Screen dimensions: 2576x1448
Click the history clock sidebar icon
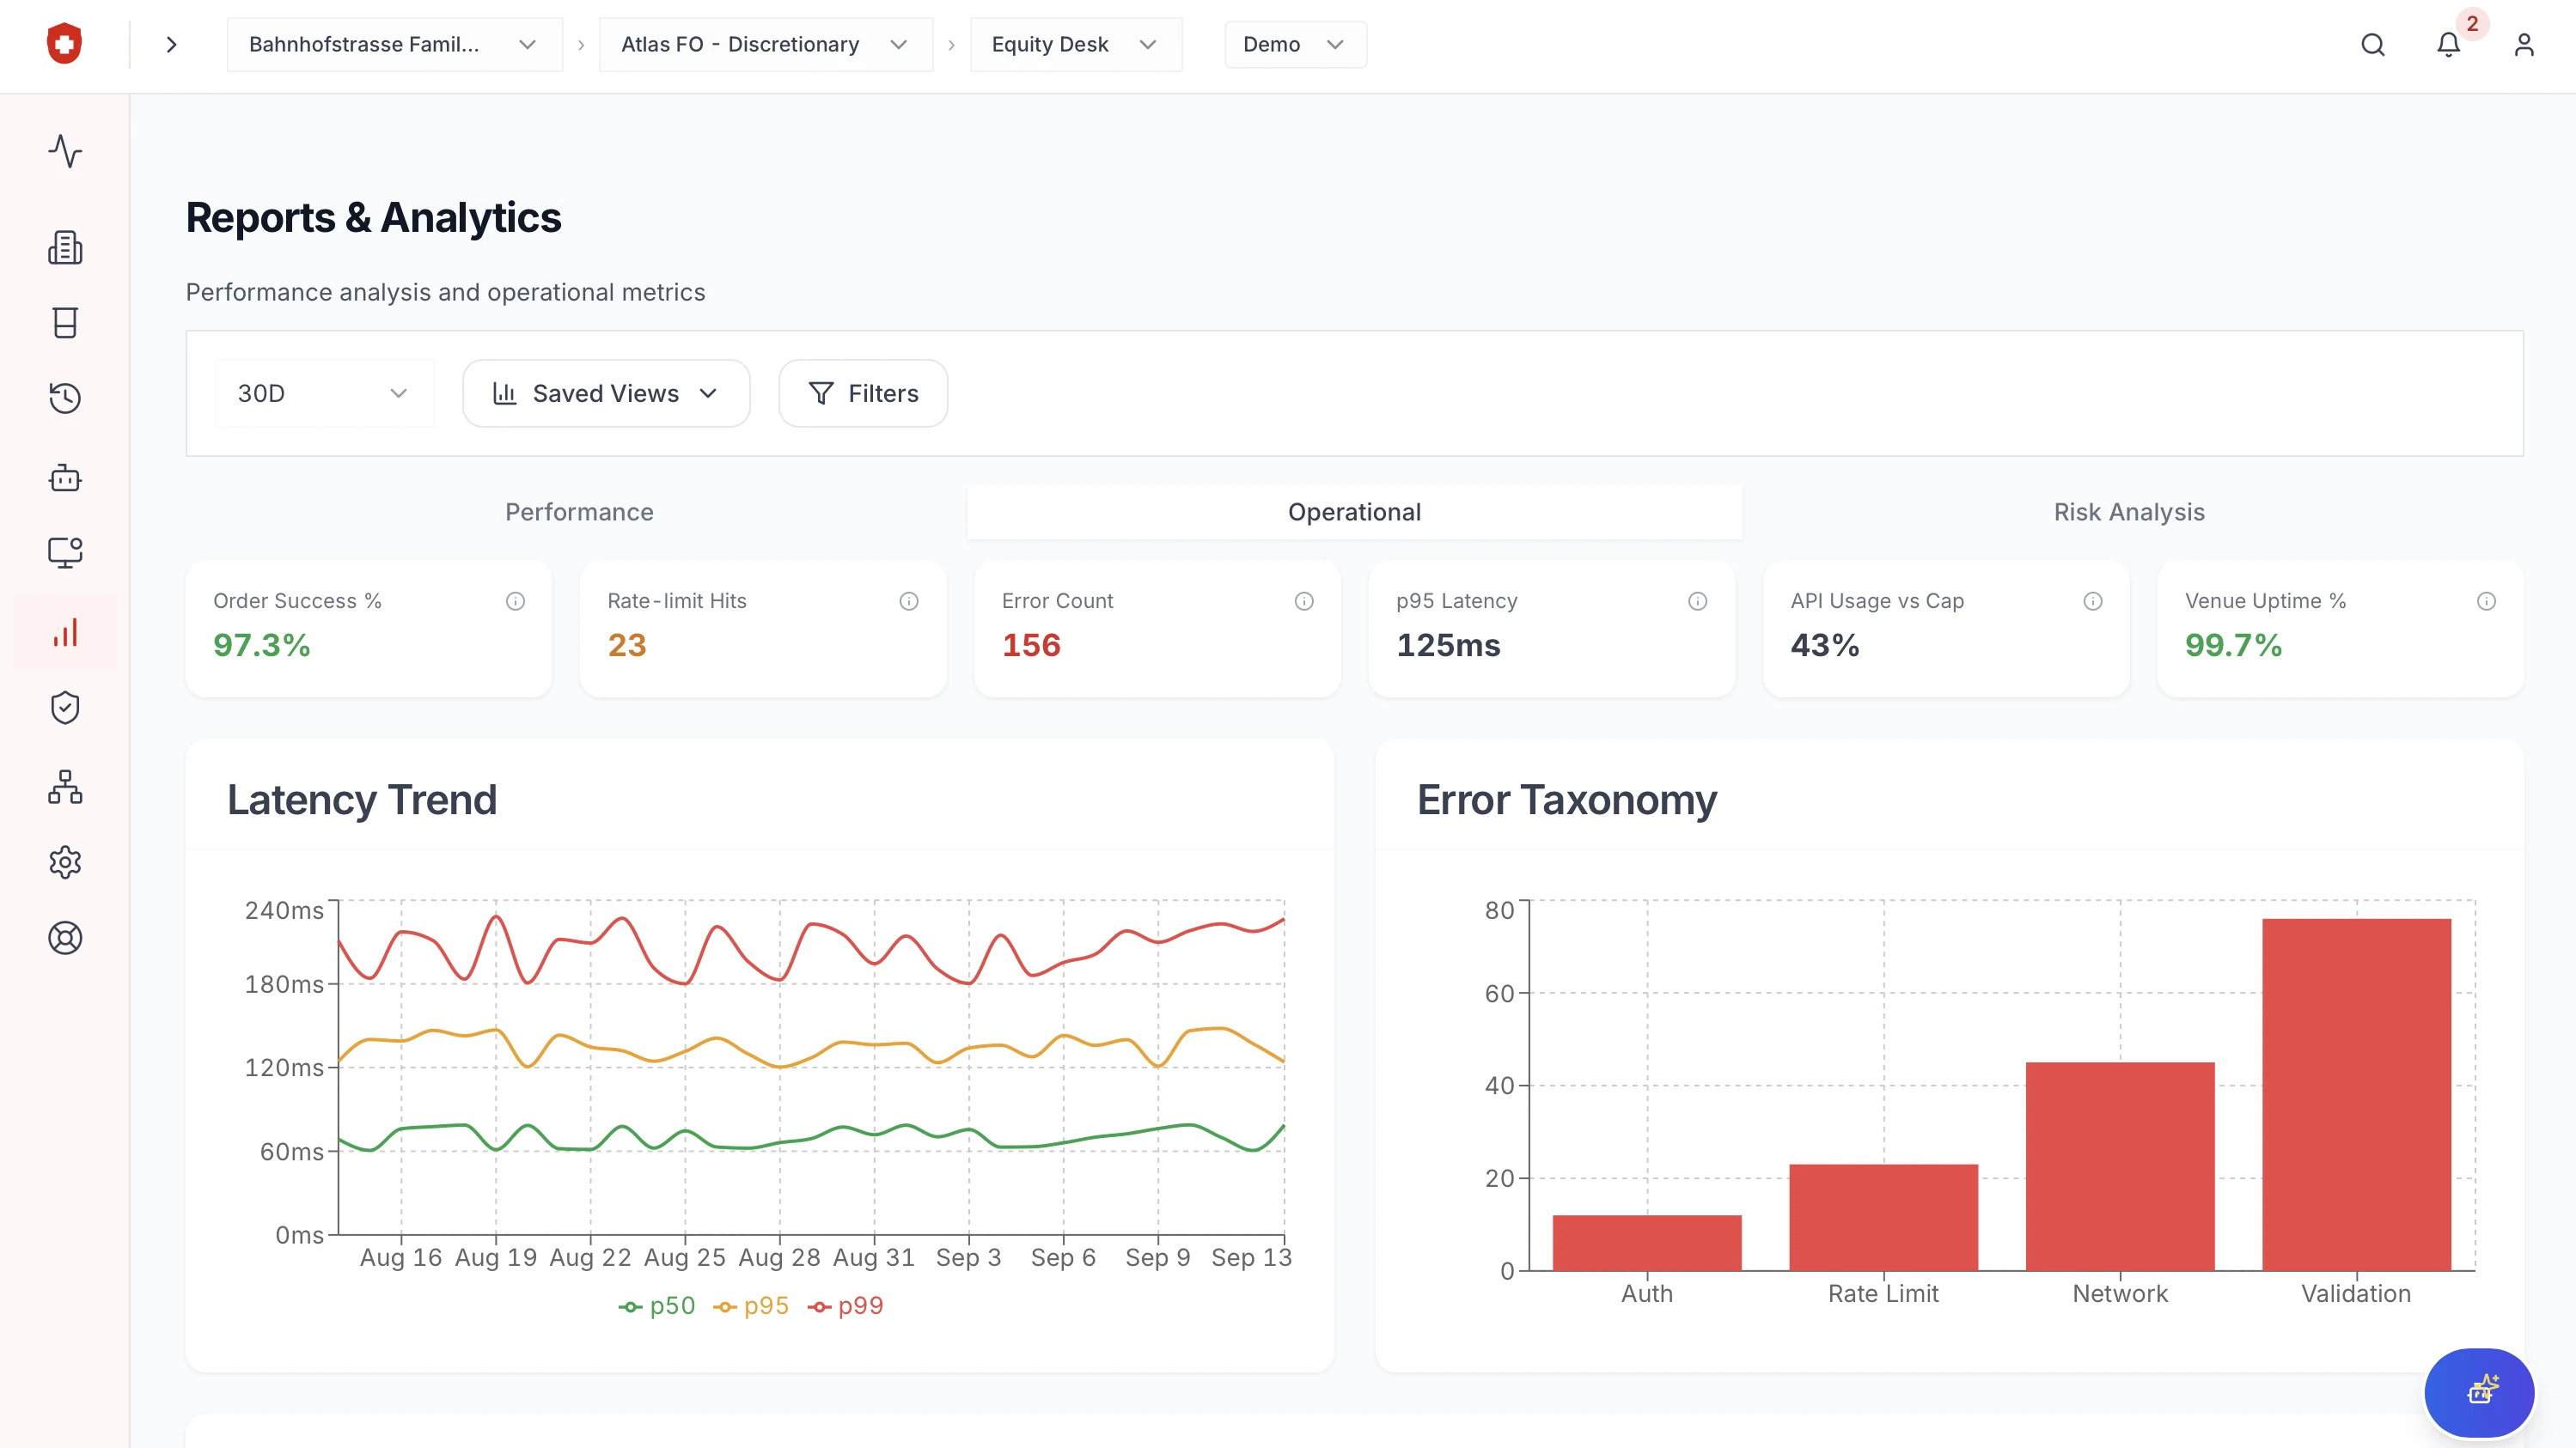pos(65,398)
